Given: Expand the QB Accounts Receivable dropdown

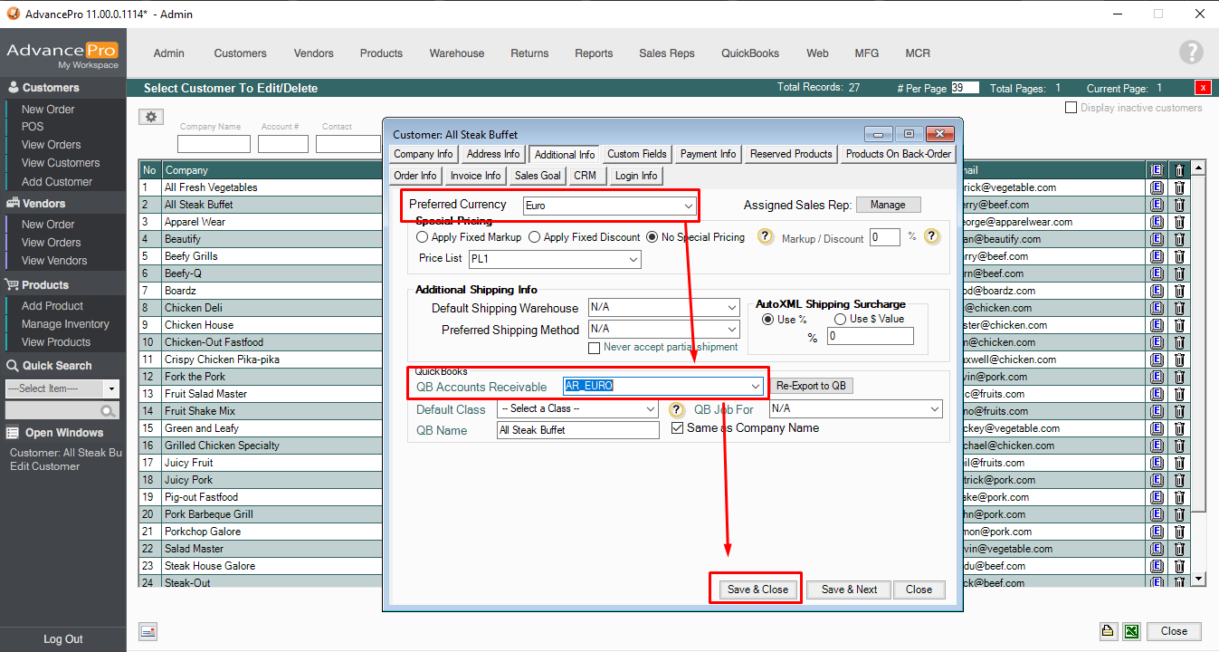Looking at the screenshot, I should pyautogui.click(x=755, y=386).
